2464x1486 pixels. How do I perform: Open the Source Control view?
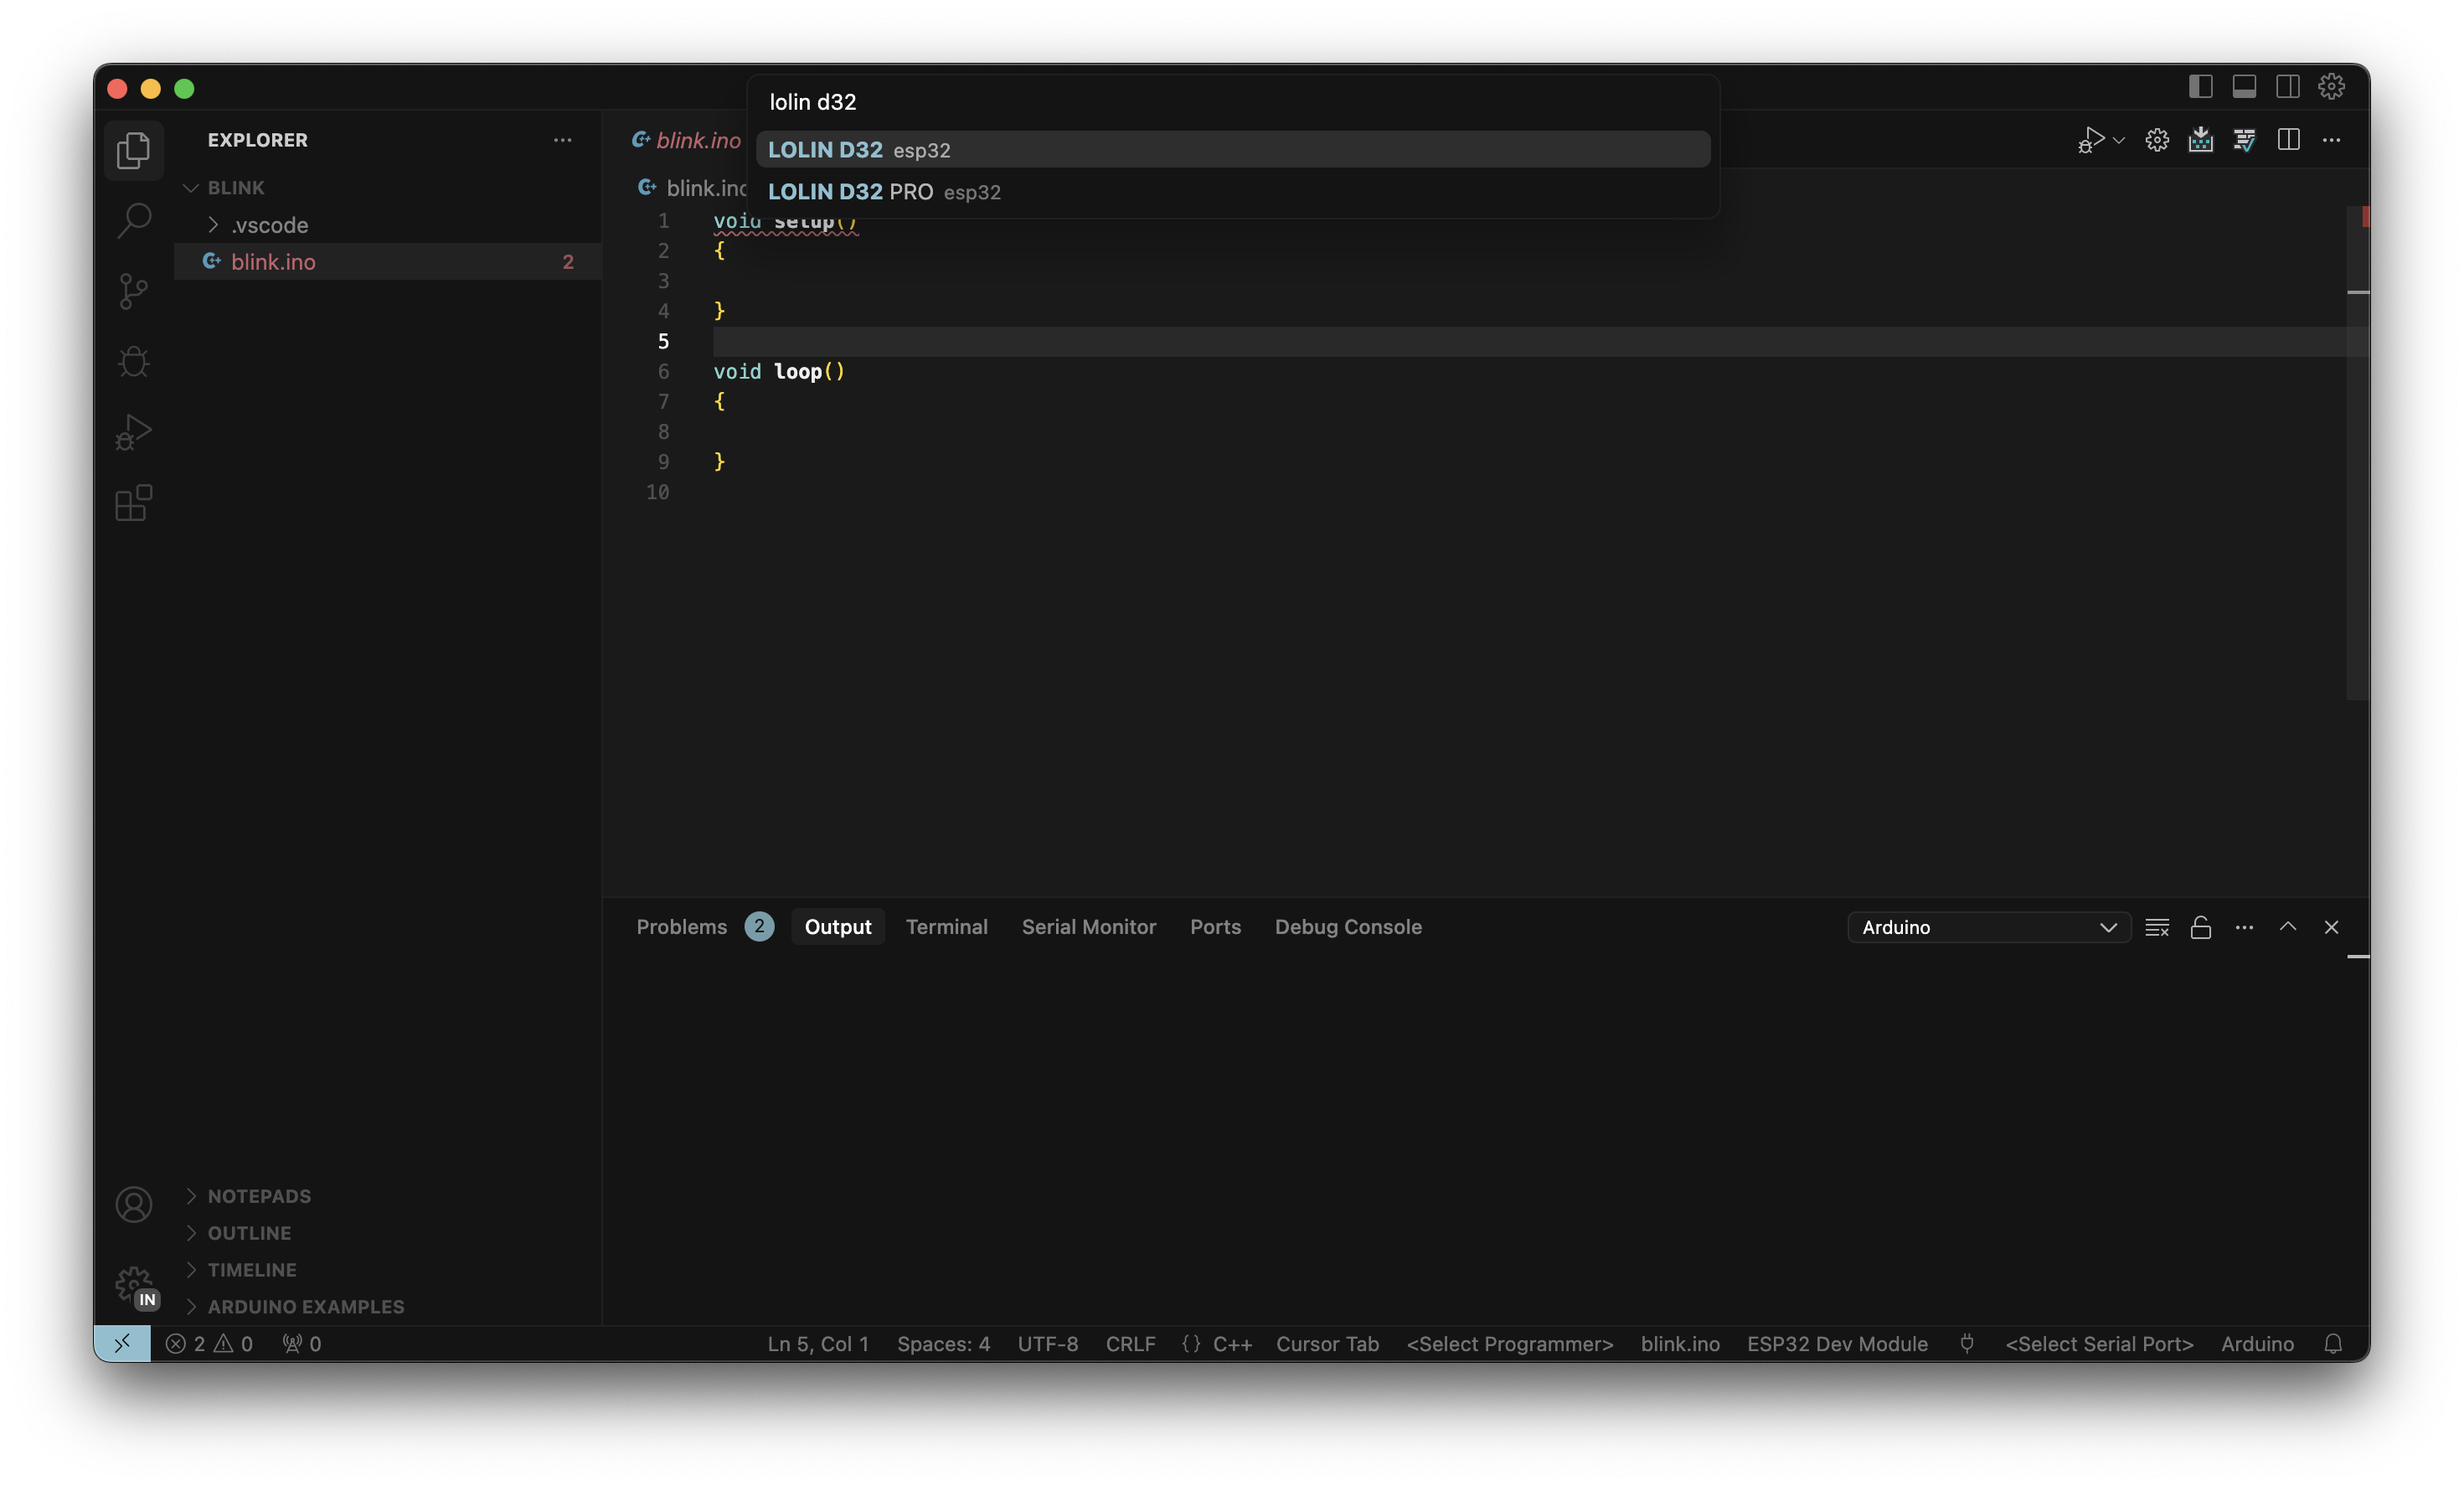133,291
